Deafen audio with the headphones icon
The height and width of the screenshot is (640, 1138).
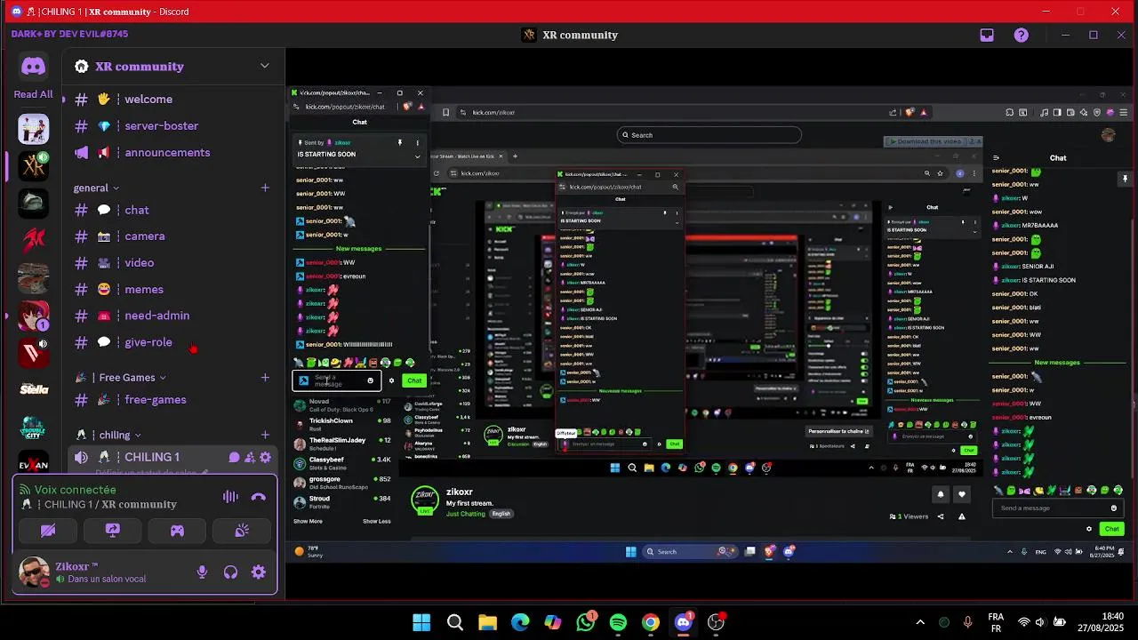[x=230, y=572]
